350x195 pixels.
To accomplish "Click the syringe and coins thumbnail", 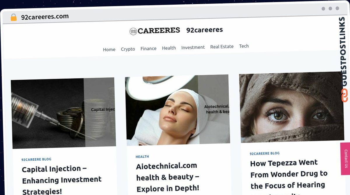I will pos(63,113).
